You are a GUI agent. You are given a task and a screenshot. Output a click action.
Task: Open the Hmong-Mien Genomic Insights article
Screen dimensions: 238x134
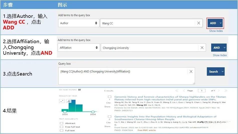click(165, 118)
